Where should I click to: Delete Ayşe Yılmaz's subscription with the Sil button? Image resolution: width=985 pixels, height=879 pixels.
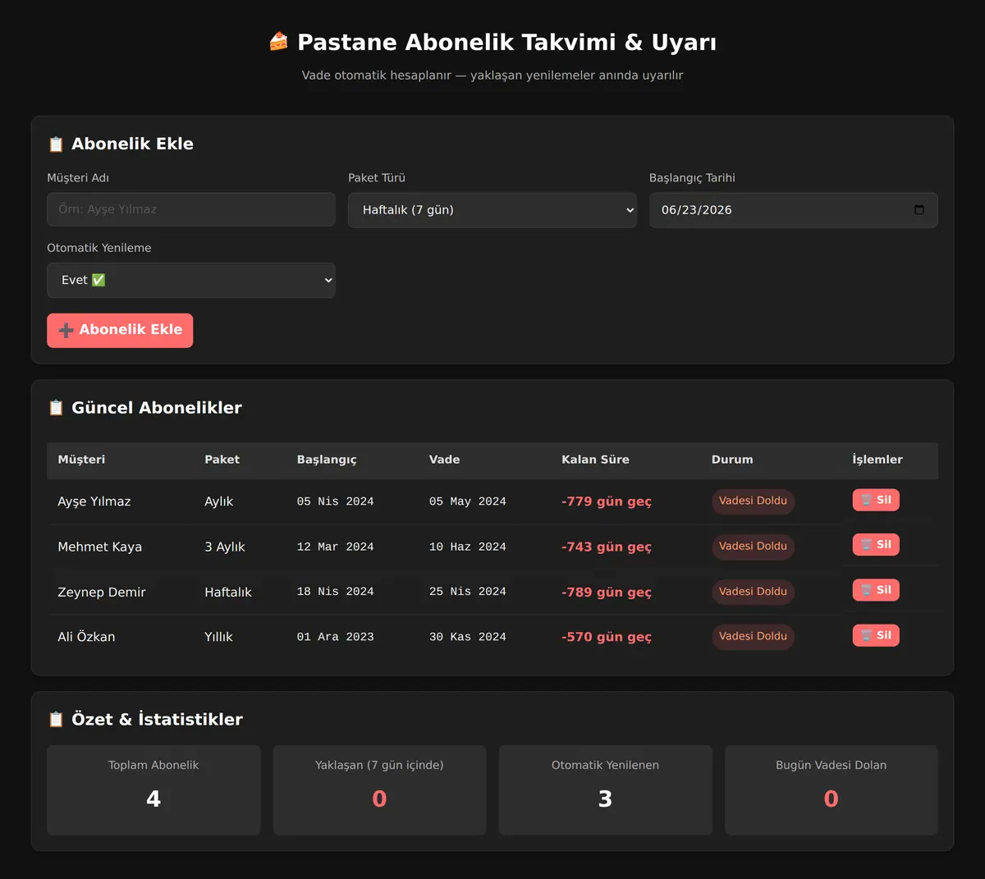pyautogui.click(x=876, y=500)
